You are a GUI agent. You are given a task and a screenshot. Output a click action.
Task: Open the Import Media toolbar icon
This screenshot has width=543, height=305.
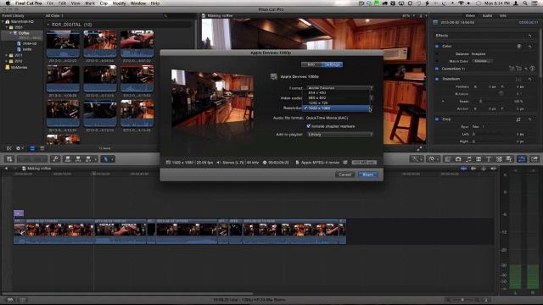[9, 159]
